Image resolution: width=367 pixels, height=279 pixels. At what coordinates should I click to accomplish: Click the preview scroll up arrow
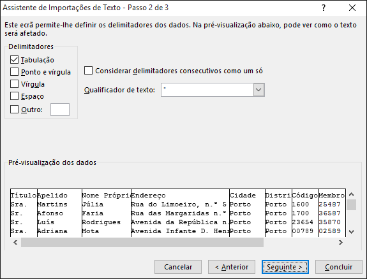click(x=351, y=194)
